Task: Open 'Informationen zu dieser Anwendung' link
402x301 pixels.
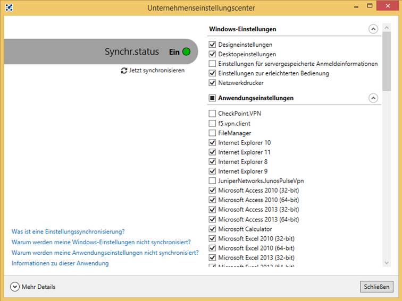Action: click(60, 263)
